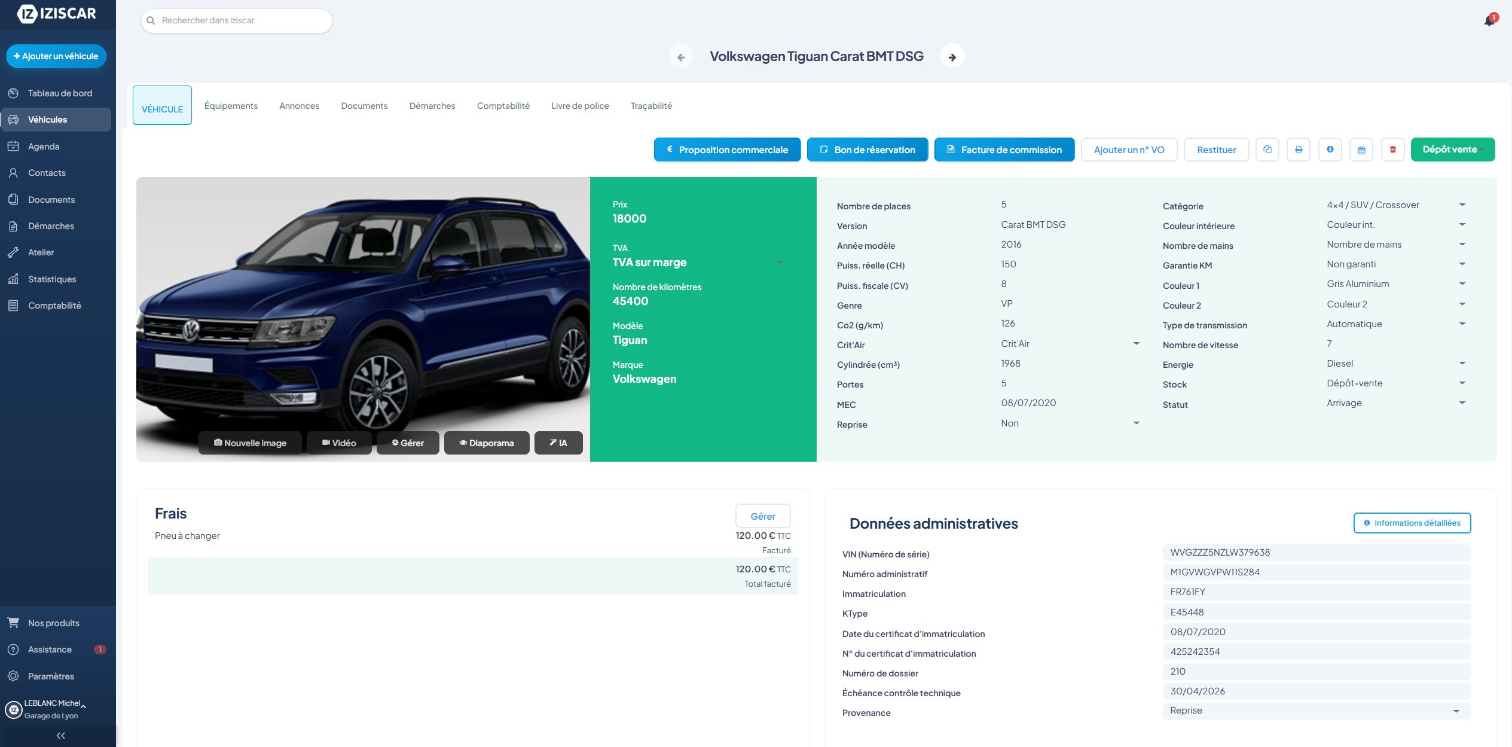Go to the previous vehicle arrow

click(x=680, y=57)
